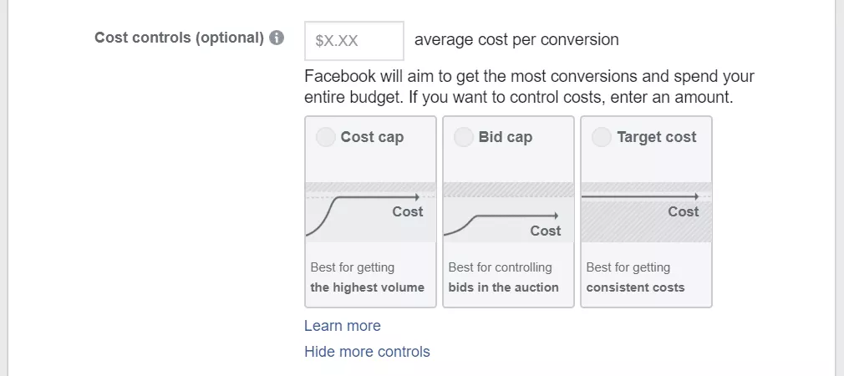Select the Cost cap radio button

(326, 138)
